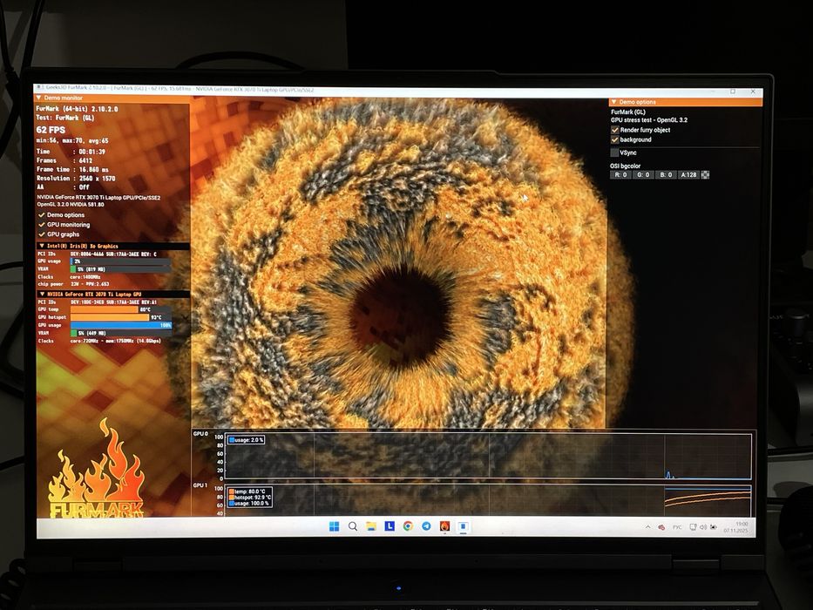Open the Windows Start menu
This screenshot has width=813, height=610.
coord(335,526)
